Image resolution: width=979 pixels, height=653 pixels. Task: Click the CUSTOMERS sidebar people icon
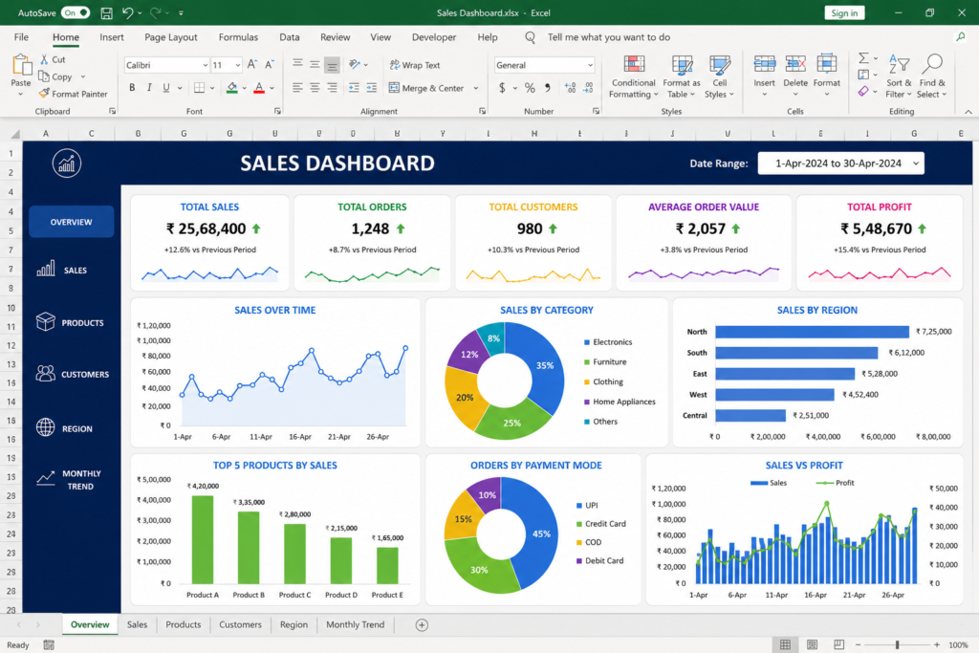click(45, 373)
